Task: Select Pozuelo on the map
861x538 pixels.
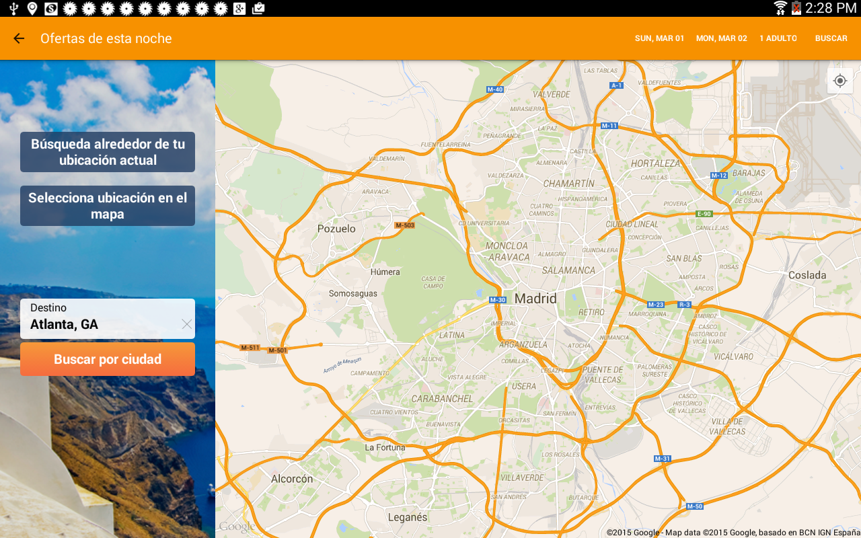Action: [x=336, y=229]
